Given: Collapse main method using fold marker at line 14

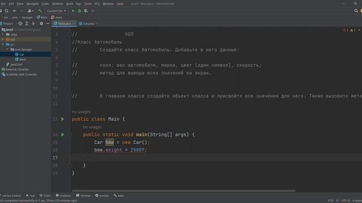Looking at the screenshot, I should pos(70,134).
